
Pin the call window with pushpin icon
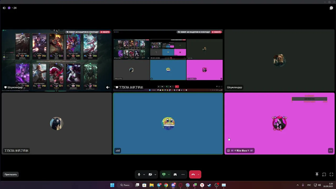tap(317, 174)
